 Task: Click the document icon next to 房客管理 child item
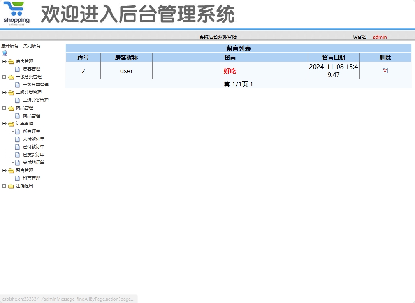(16, 69)
